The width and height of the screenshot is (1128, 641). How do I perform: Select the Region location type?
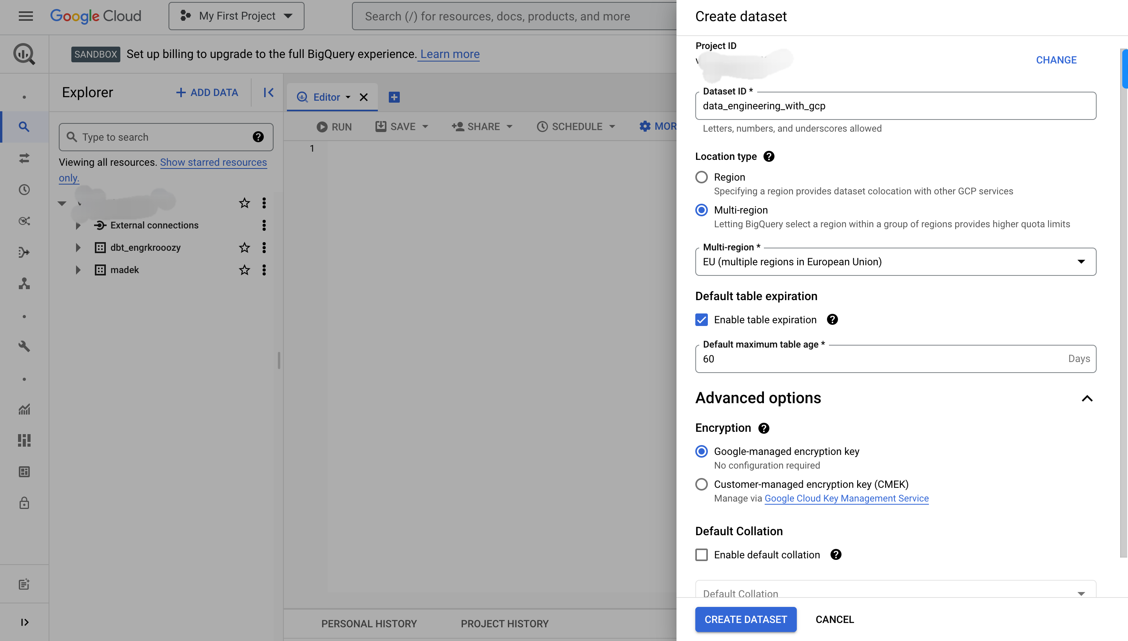(x=701, y=177)
